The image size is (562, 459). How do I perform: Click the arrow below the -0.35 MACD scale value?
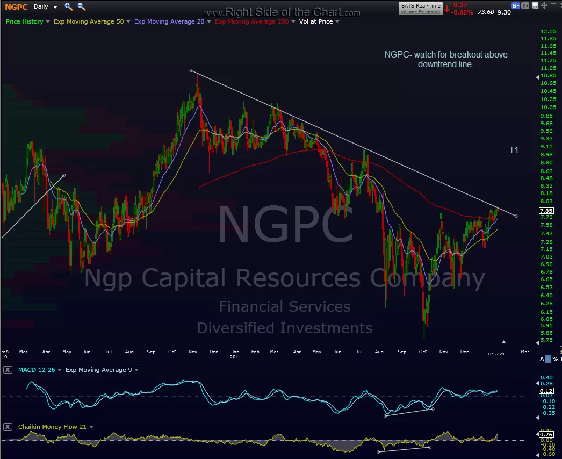[x=537, y=418]
